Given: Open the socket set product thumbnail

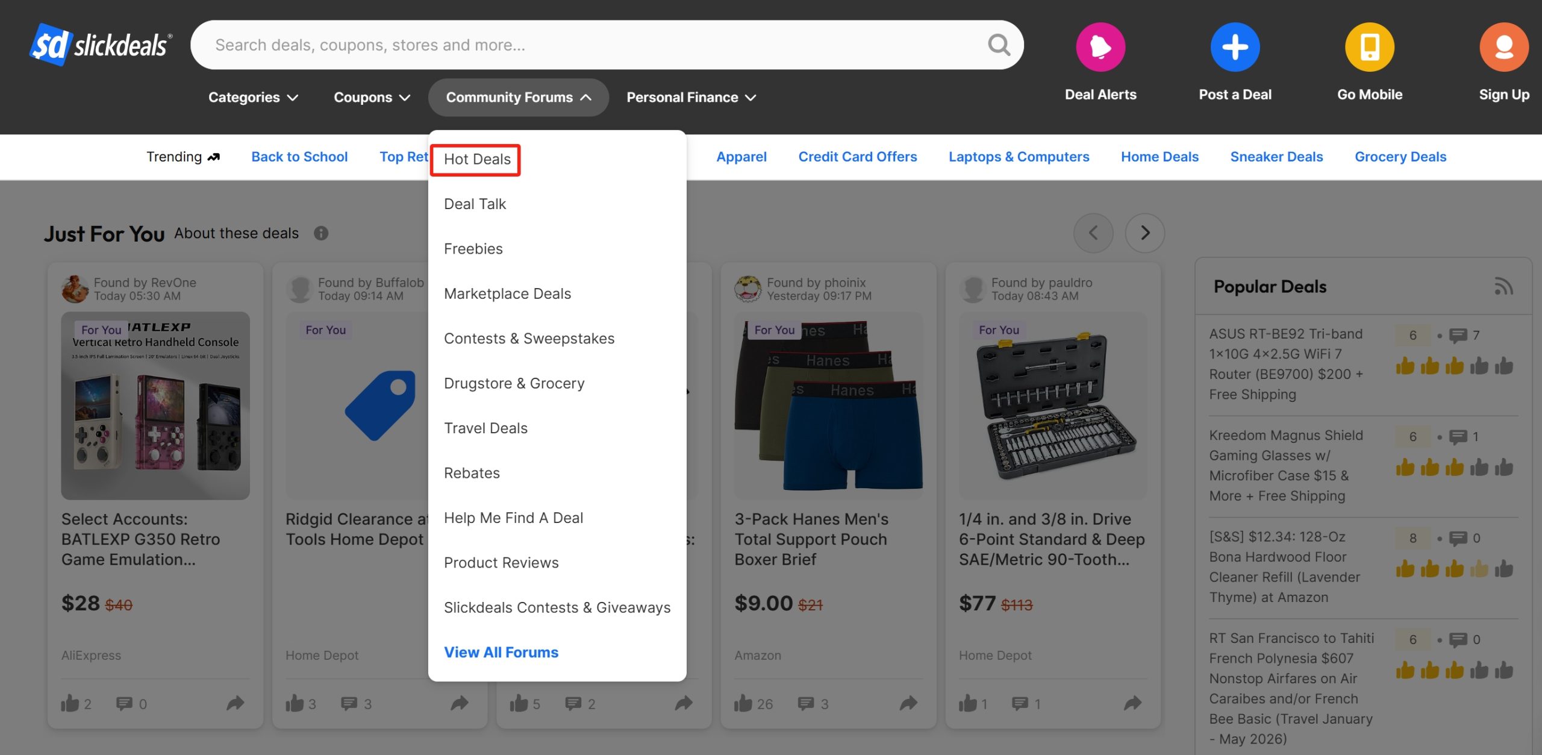Looking at the screenshot, I should pos(1053,405).
